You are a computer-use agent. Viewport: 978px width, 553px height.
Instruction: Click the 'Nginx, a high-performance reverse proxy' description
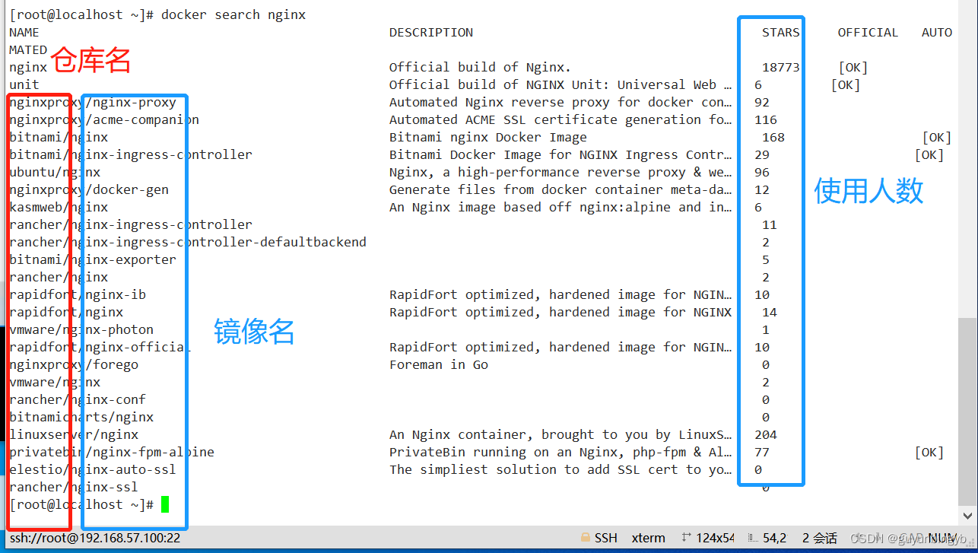click(x=560, y=172)
